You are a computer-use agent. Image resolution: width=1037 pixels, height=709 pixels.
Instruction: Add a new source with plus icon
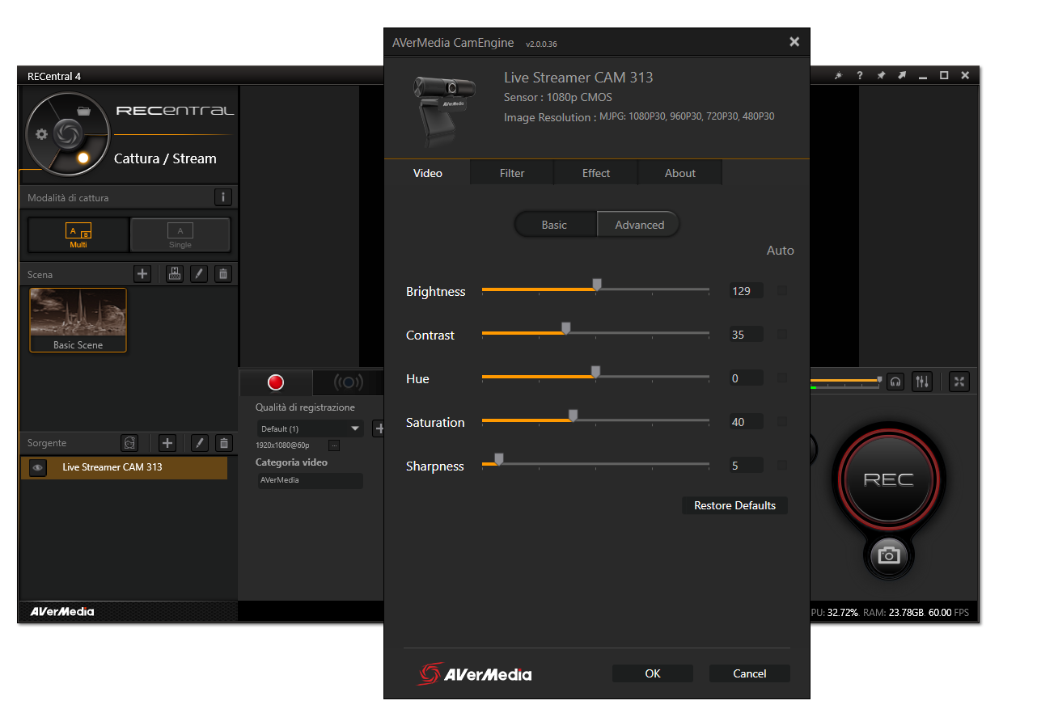click(x=167, y=443)
